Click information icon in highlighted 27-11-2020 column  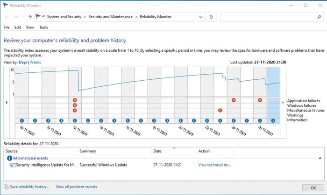(x=273, y=120)
